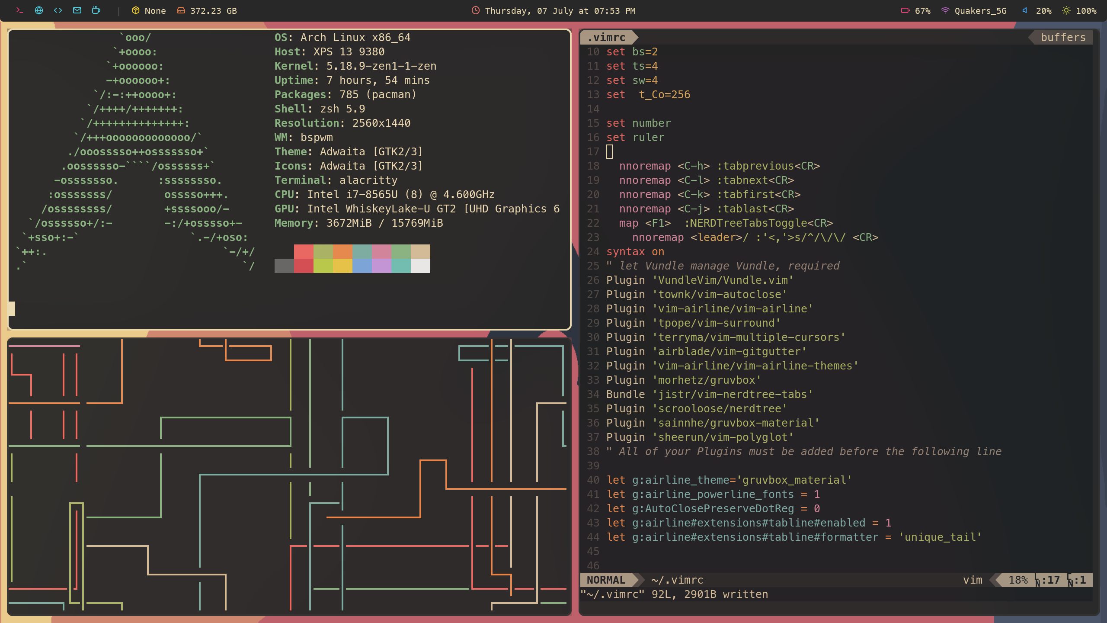Click the blue swatch in bottom palette row
The width and height of the screenshot is (1107, 623).
[x=362, y=266]
